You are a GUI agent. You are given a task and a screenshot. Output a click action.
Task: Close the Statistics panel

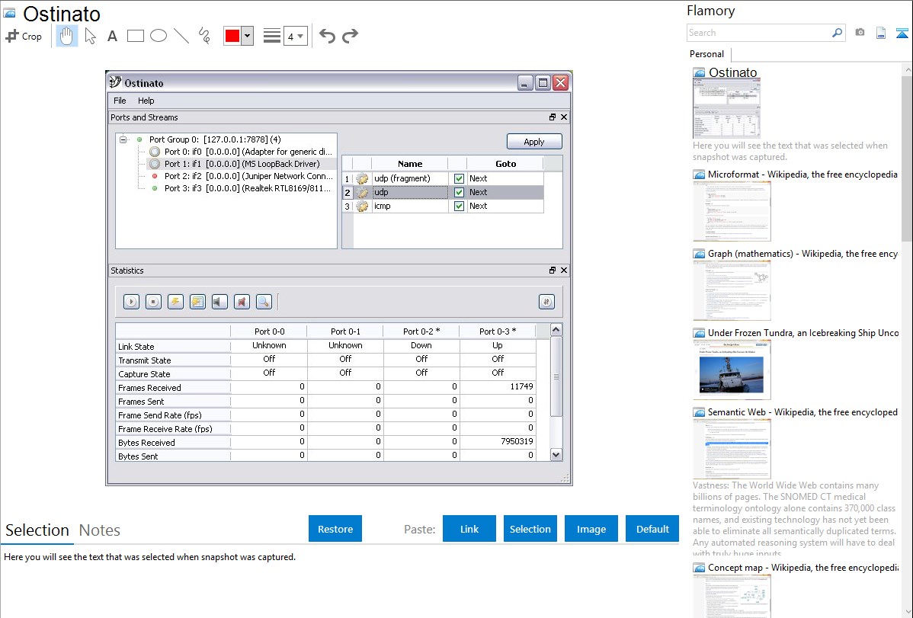point(564,271)
